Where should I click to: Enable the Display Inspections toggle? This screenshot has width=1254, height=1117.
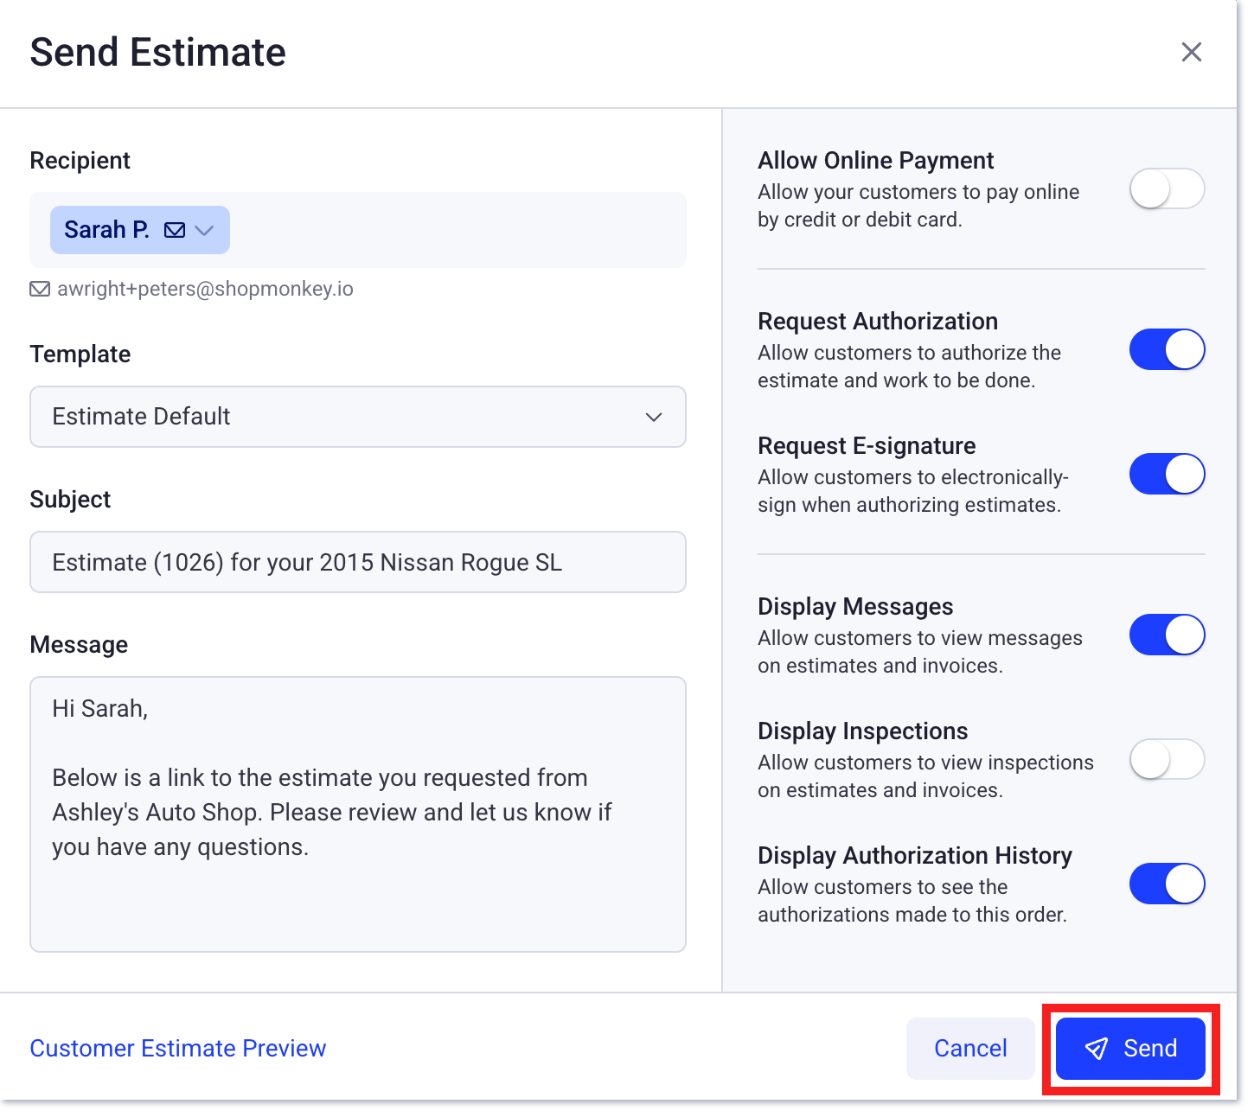pos(1167,759)
